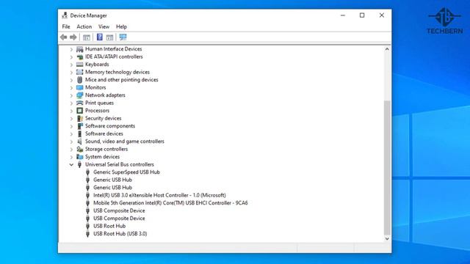Click the System devices category icon

[x=80, y=157]
